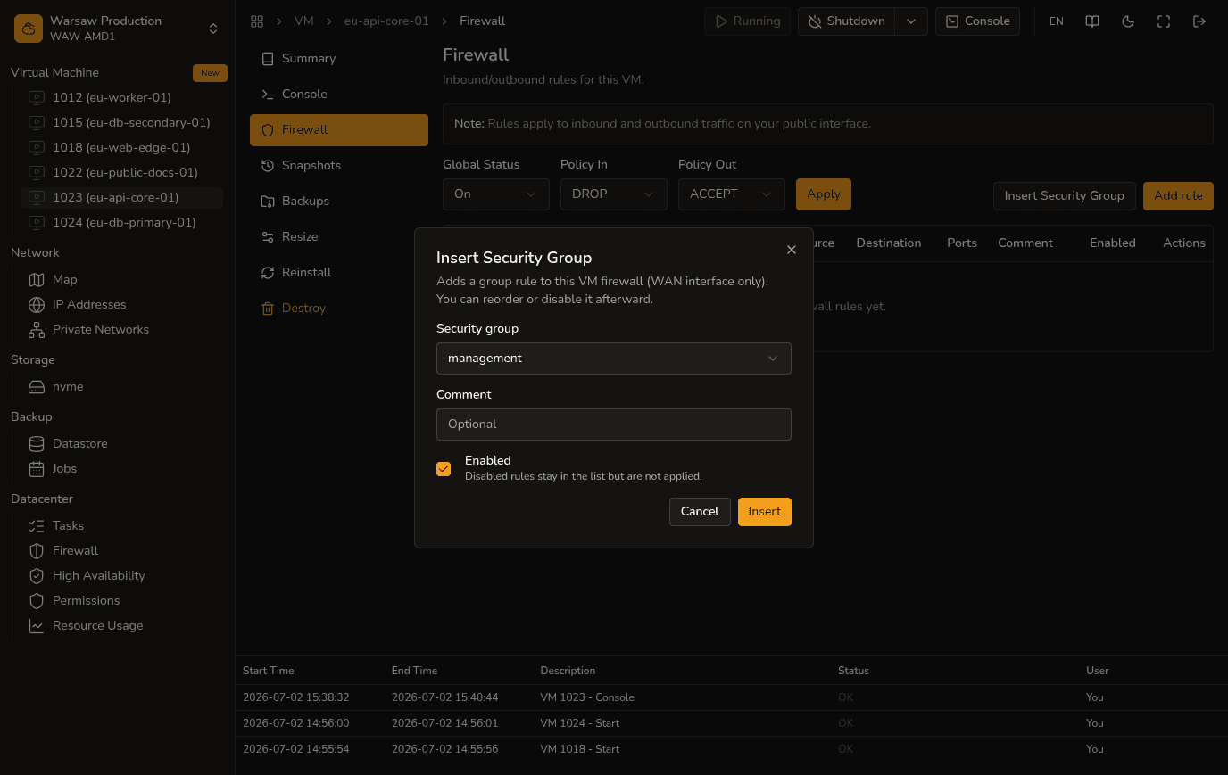Open documentation book icon in header
1228x775 pixels.
(x=1092, y=21)
